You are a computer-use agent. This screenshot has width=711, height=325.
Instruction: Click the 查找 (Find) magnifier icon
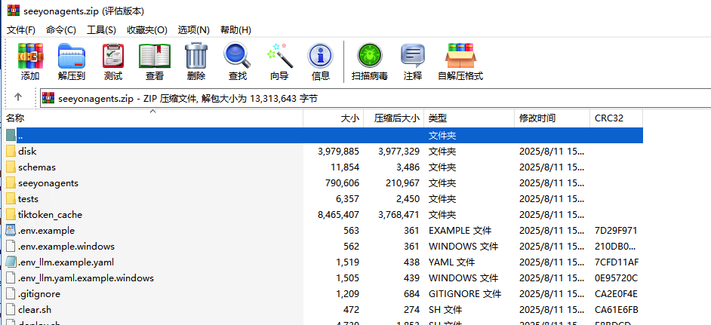tap(237, 56)
